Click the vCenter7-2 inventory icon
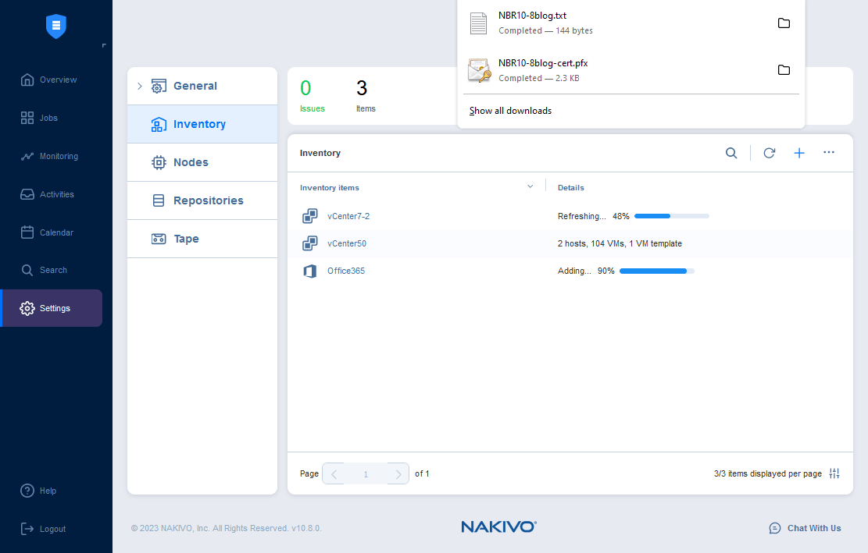The image size is (868, 553). click(x=310, y=216)
